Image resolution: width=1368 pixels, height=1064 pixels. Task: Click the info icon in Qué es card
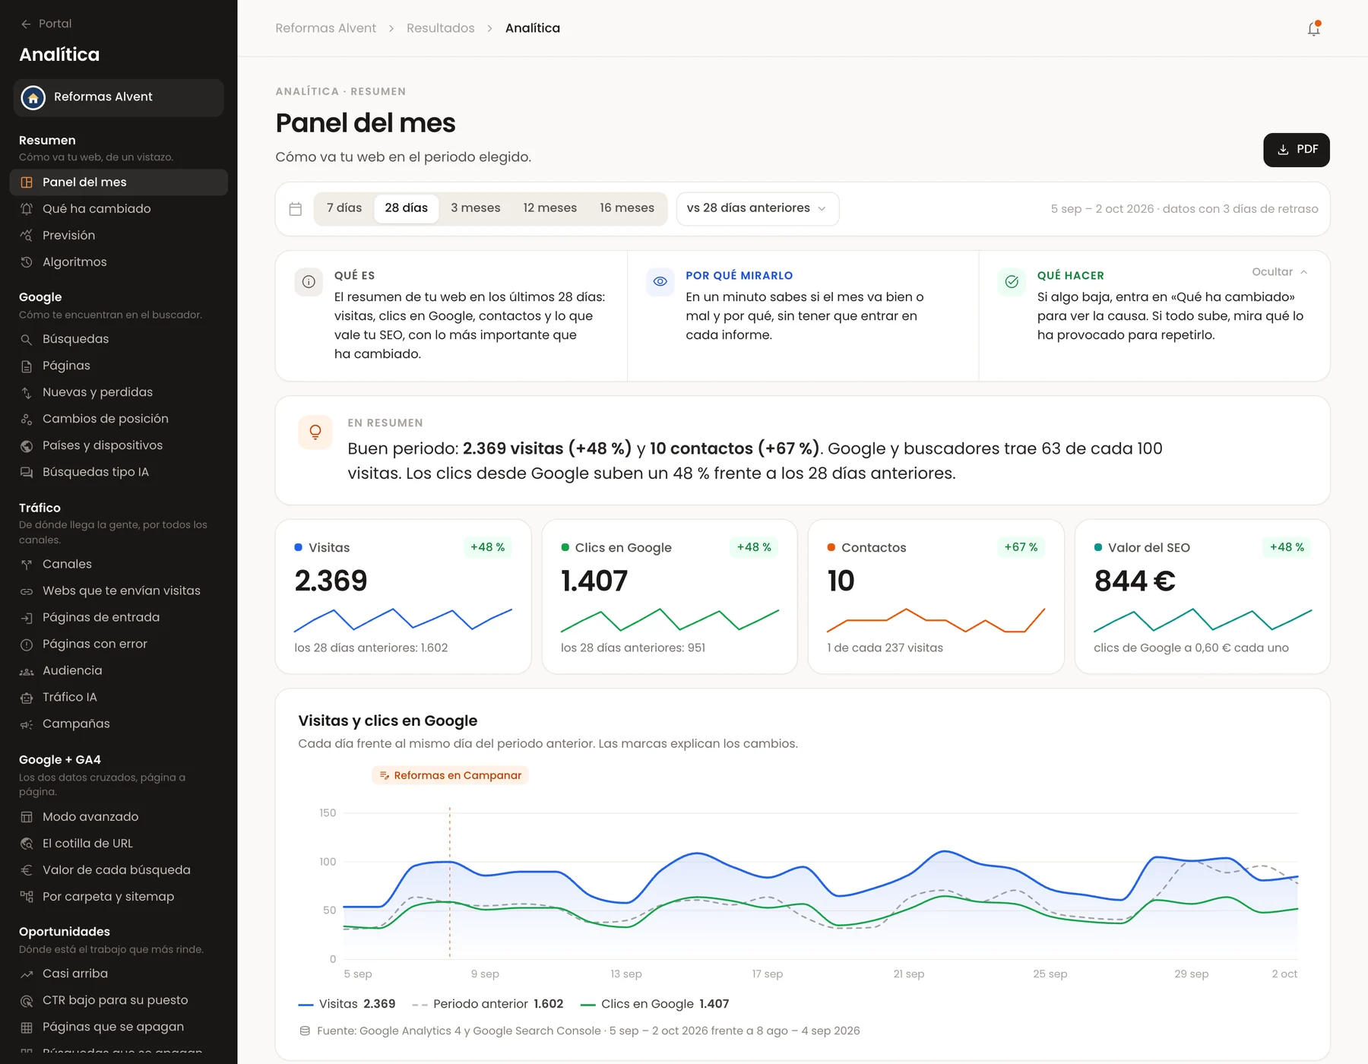pyautogui.click(x=309, y=282)
